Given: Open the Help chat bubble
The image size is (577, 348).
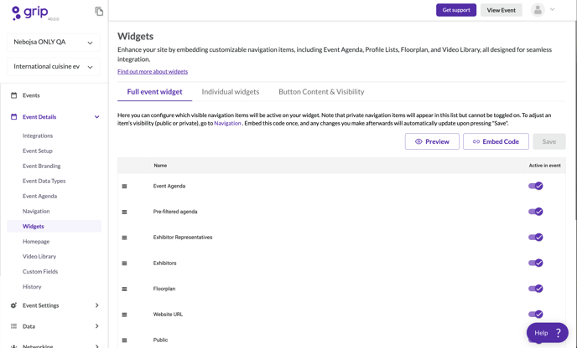Looking at the screenshot, I should coord(547,333).
